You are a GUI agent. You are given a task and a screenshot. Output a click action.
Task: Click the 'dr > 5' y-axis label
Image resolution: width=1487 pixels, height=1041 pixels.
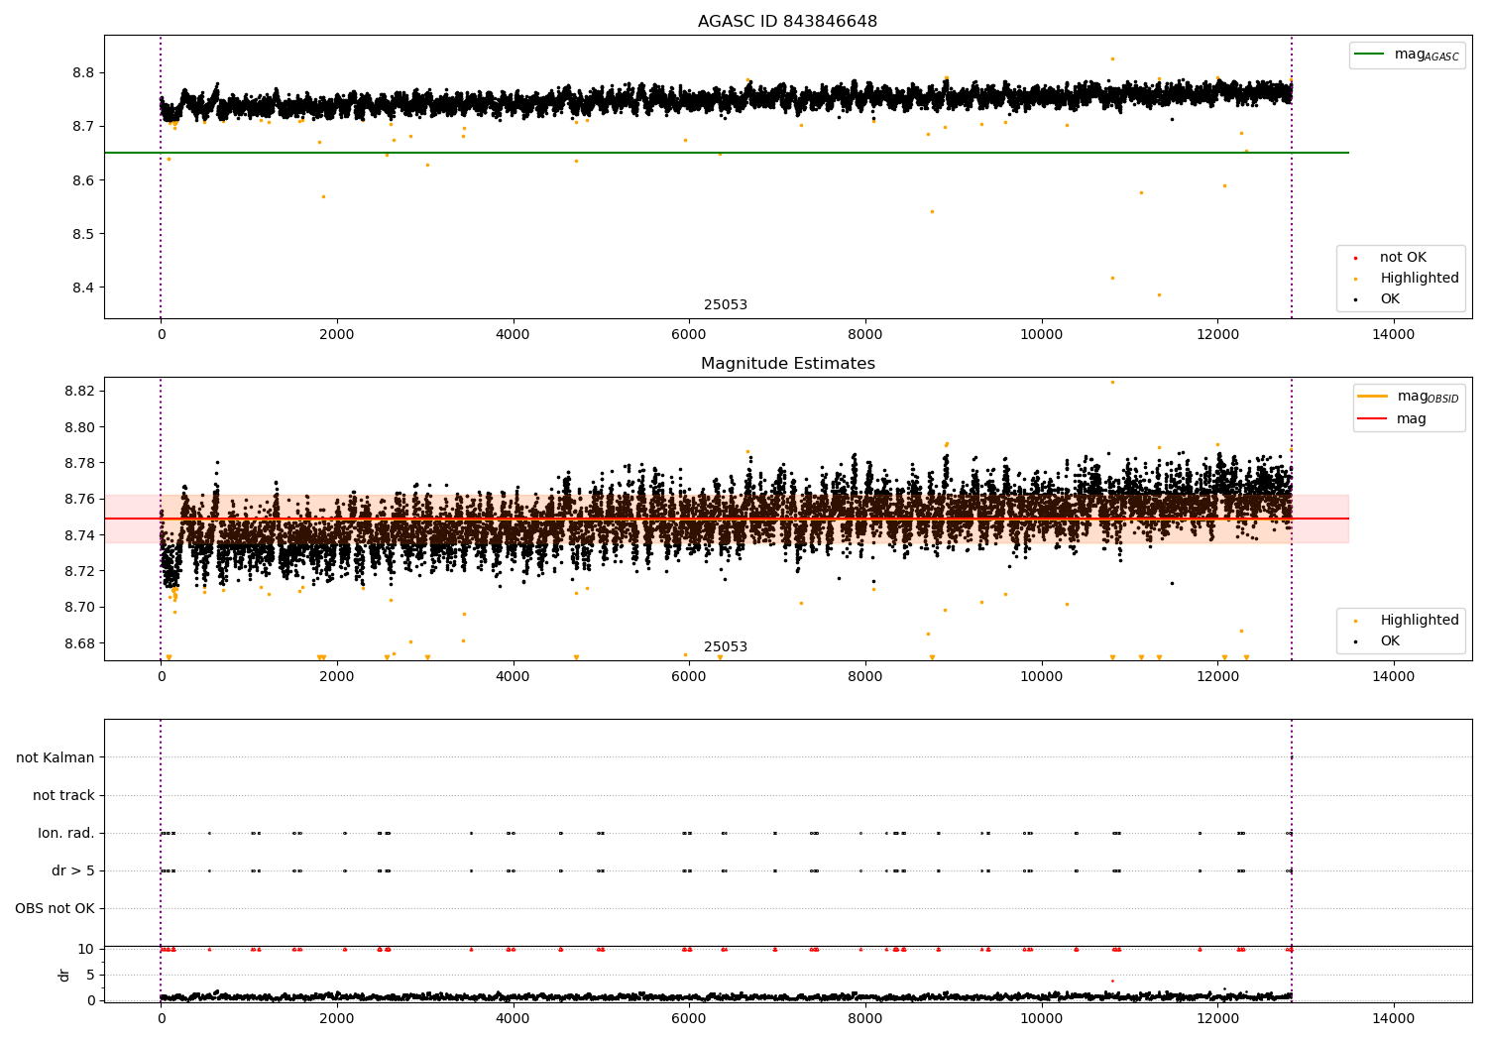(x=73, y=870)
